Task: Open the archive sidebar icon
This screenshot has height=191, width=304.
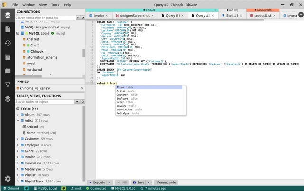Action: [x=8, y=57]
